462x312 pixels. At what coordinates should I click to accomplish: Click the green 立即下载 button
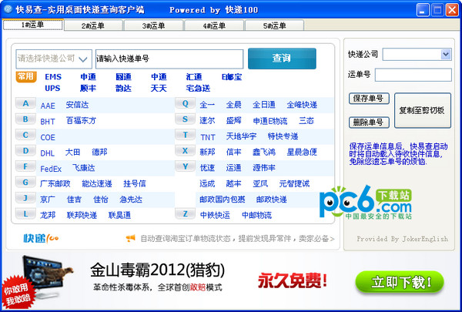(399, 282)
